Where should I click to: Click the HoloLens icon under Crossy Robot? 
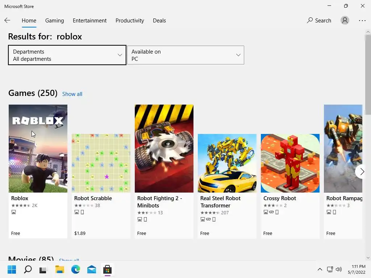(x=271, y=212)
